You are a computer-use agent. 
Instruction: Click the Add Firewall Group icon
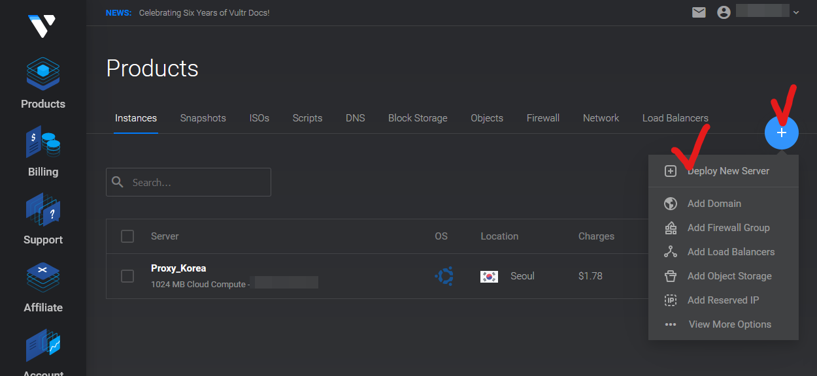(671, 228)
